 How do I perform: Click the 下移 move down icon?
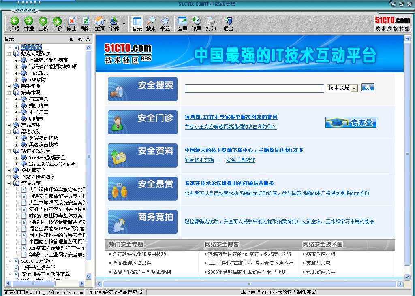(58, 21)
